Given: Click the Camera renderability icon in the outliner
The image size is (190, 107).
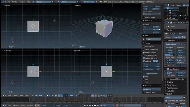Looking at the screenshot, I should point(185,16).
